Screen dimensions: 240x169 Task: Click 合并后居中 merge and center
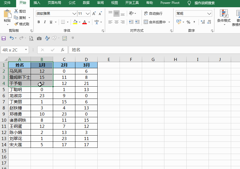click(x=155, y=22)
